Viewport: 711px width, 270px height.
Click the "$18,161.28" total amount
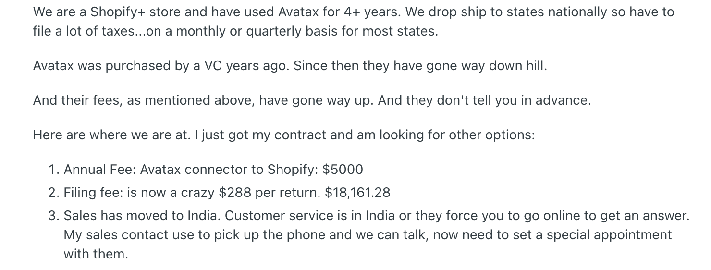[357, 193]
